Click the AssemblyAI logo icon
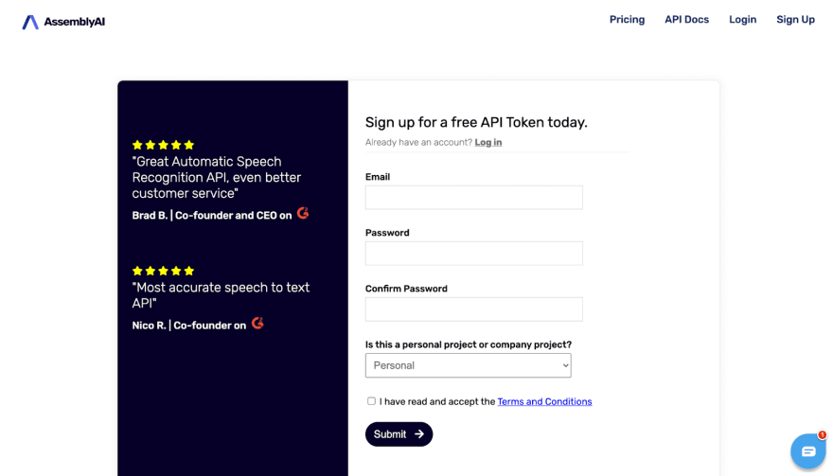 tap(30, 22)
